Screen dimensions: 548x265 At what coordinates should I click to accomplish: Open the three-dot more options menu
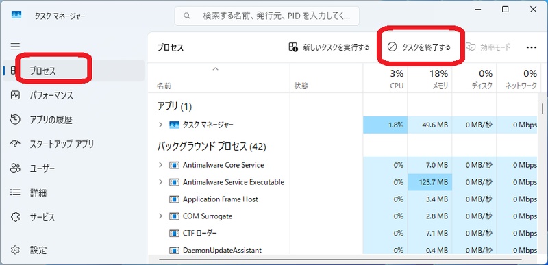pyautogui.click(x=532, y=47)
